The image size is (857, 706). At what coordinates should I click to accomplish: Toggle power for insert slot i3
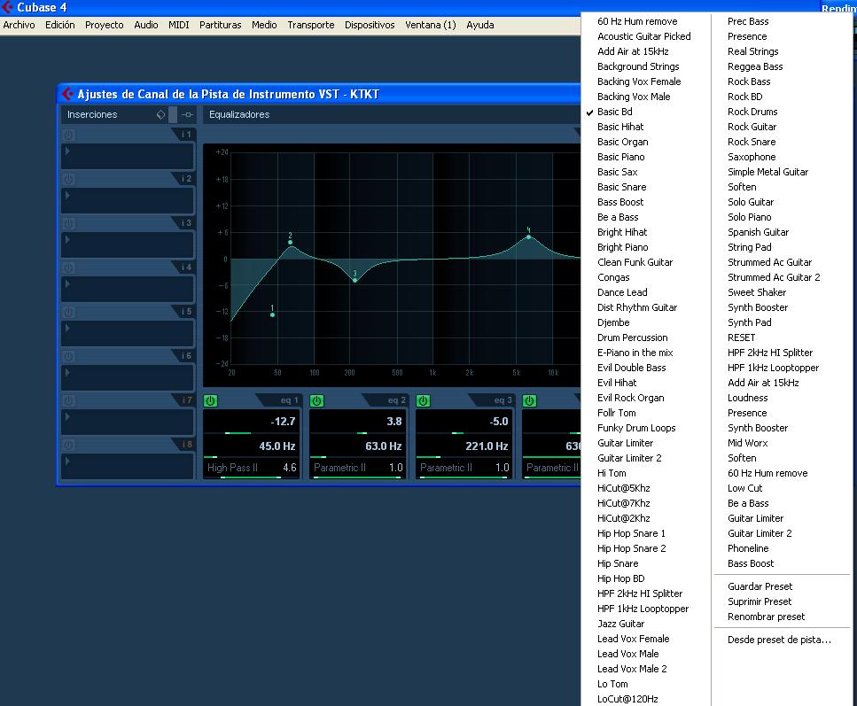point(68,223)
